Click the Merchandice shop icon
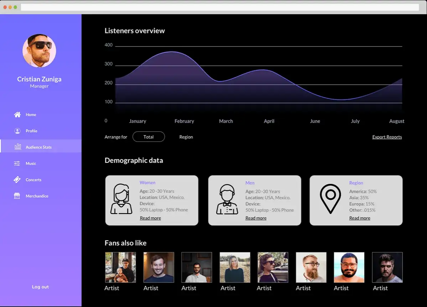This screenshot has height=307, width=427. point(17,196)
